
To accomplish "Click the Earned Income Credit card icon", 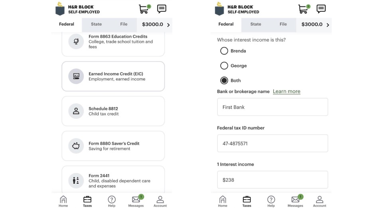I will pyautogui.click(x=76, y=76).
